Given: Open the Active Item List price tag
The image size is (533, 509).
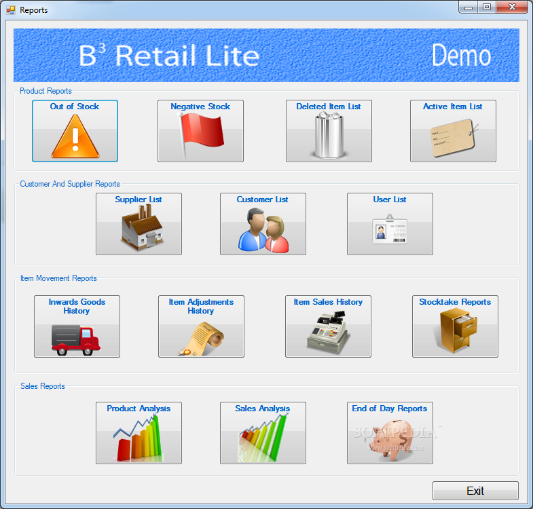Looking at the screenshot, I should point(453,131).
